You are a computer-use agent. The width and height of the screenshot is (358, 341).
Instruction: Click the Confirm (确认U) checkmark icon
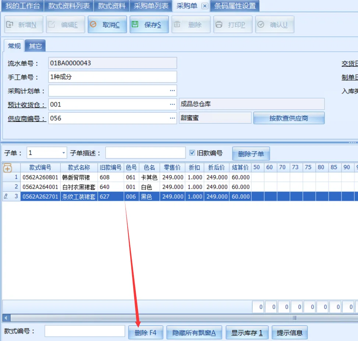tap(261, 25)
